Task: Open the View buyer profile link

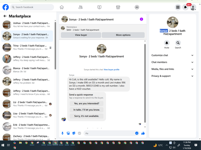Action: tap(111, 70)
